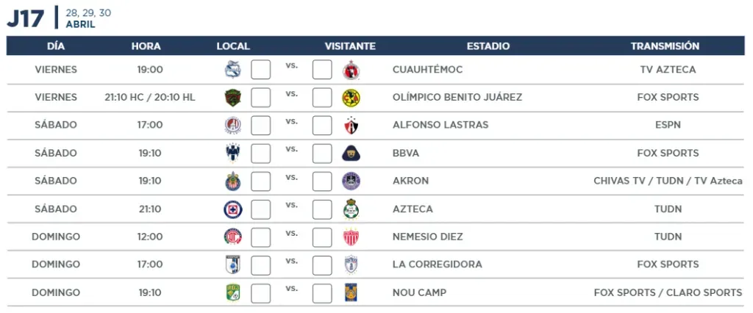Click visitor score box in Nou Camp row
Screen dimensions: 753x313
[322, 293]
